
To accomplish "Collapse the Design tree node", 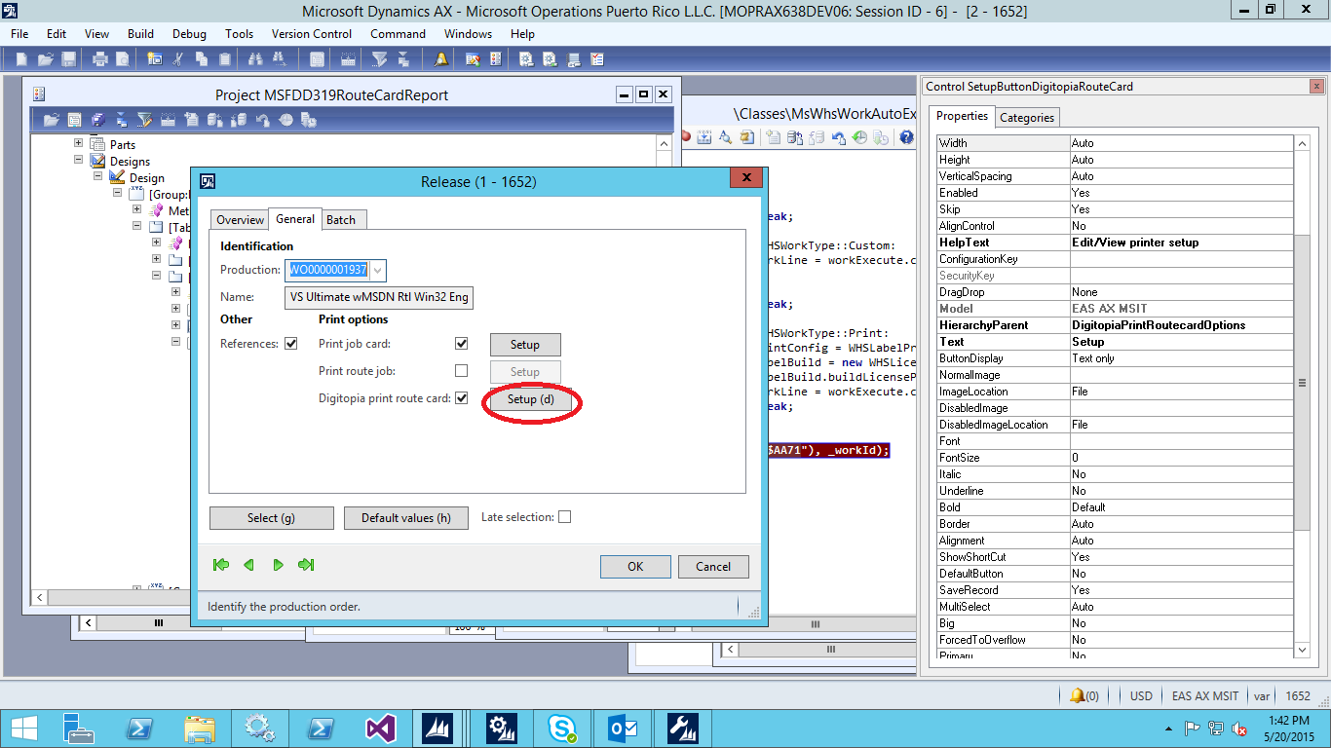I will [96, 177].
